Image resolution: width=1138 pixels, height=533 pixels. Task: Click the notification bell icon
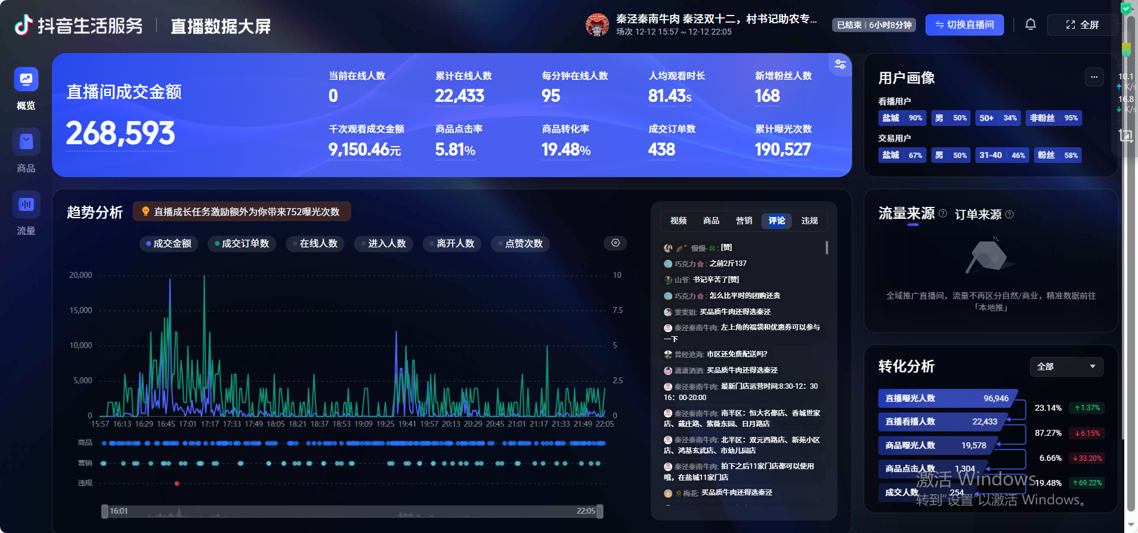[x=1030, y=24]
